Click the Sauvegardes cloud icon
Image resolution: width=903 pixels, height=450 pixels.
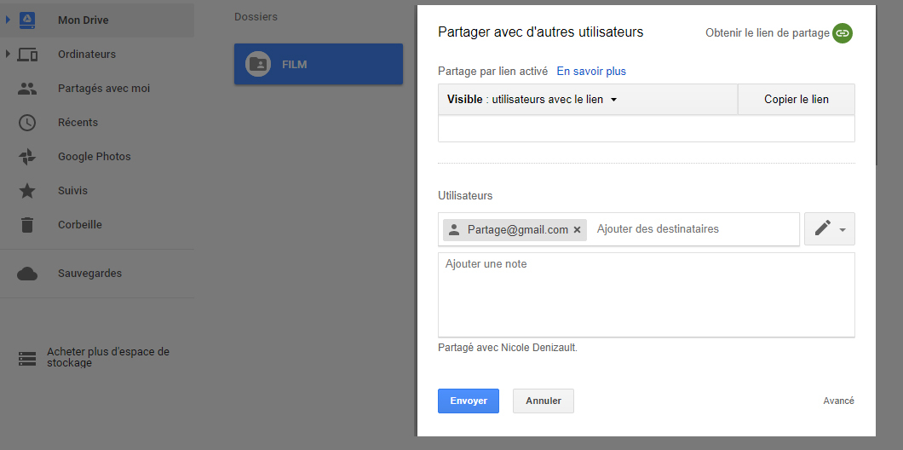click(x=27, y=274)
